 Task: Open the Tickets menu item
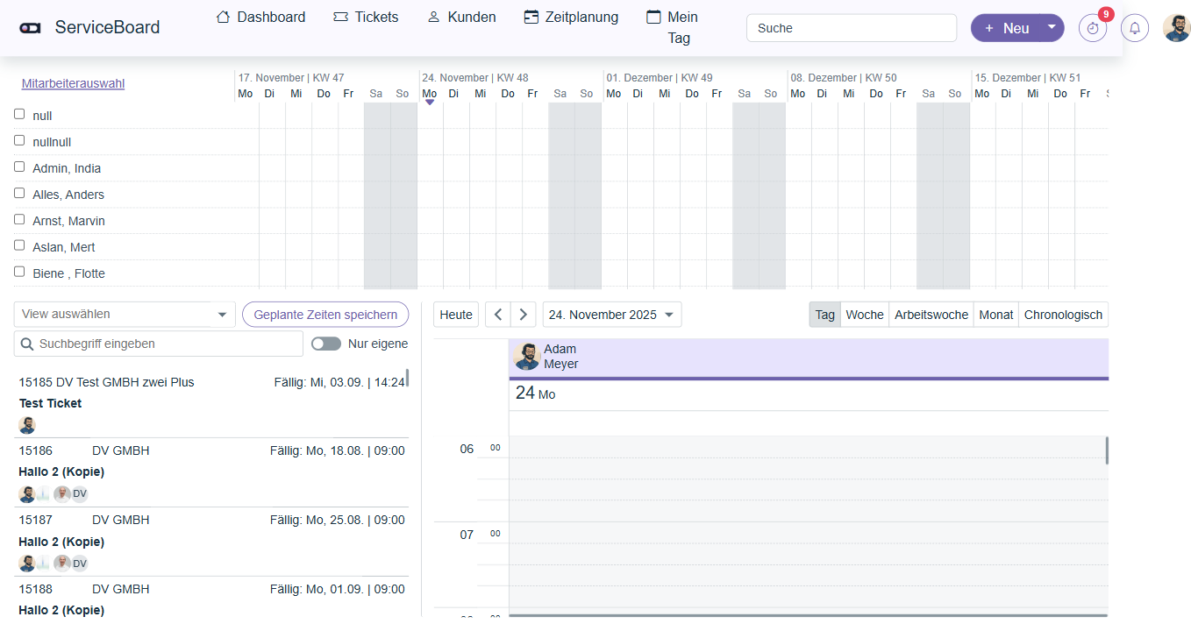366,17
